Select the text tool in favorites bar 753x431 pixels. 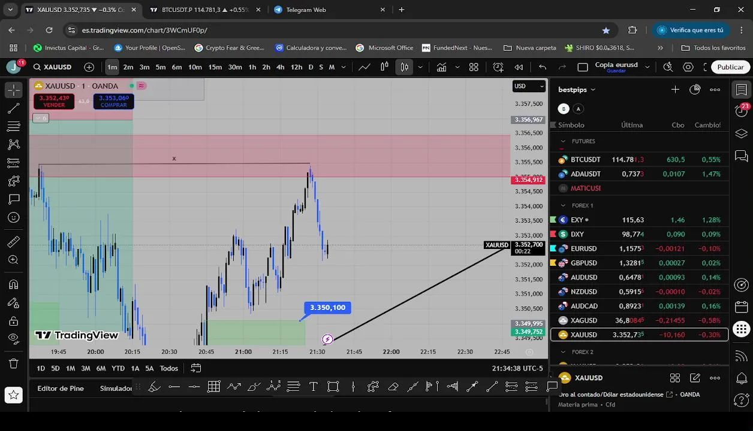coord(313,387)
